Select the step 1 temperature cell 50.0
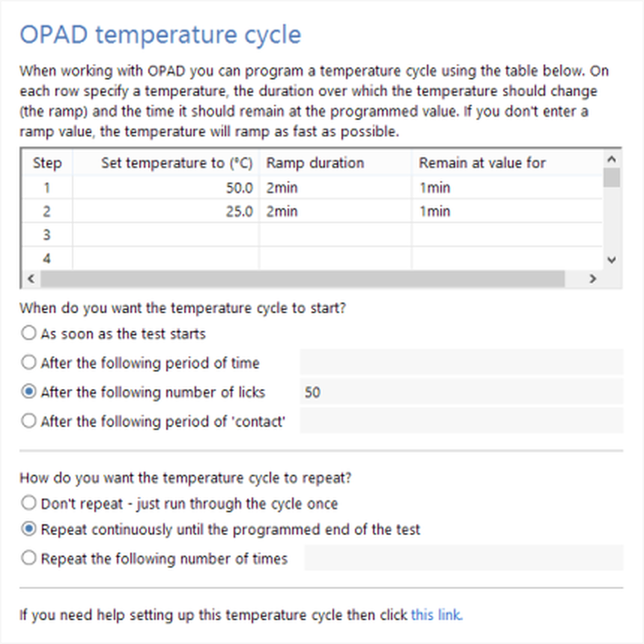 165,188
